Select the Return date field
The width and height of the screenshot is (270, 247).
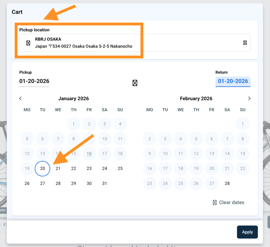pos(233,81)
